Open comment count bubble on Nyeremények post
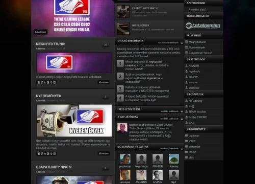255x184 pixels. (x=106, y=97)
